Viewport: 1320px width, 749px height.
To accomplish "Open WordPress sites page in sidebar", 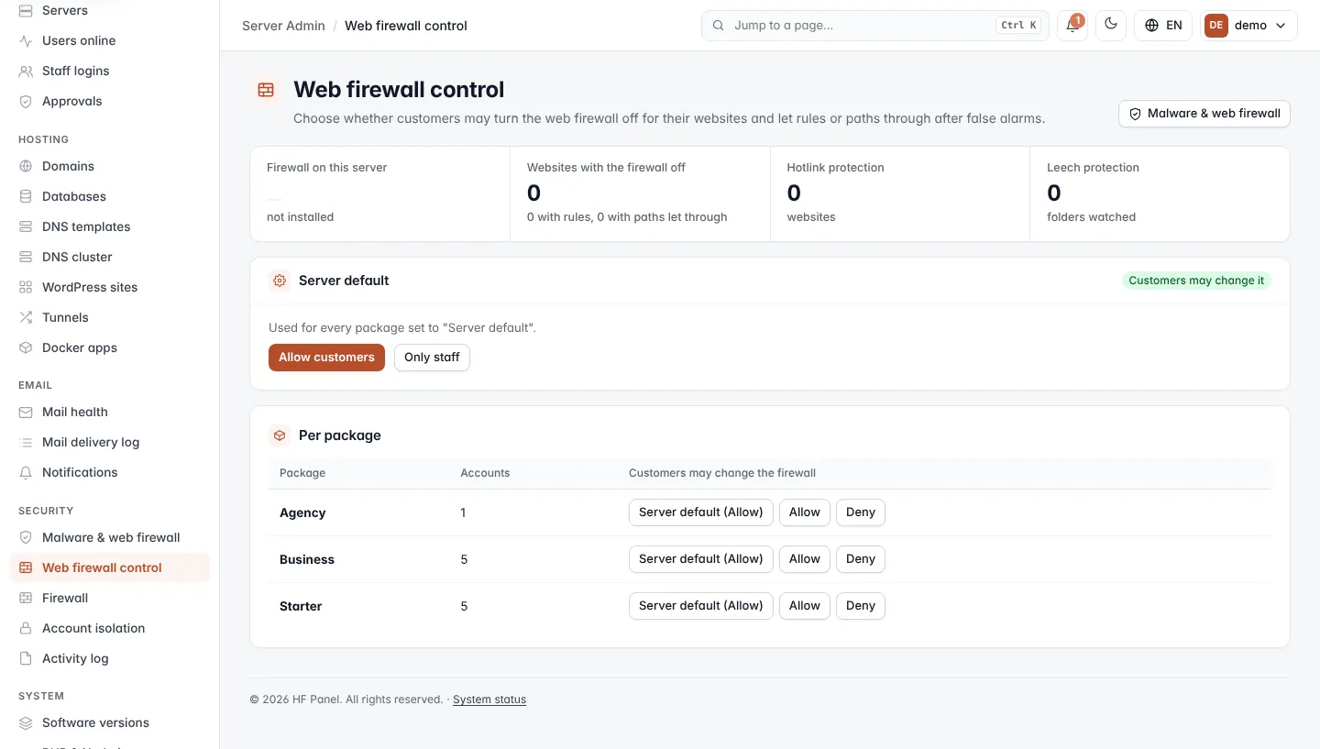I will click(x=109, y=287).
